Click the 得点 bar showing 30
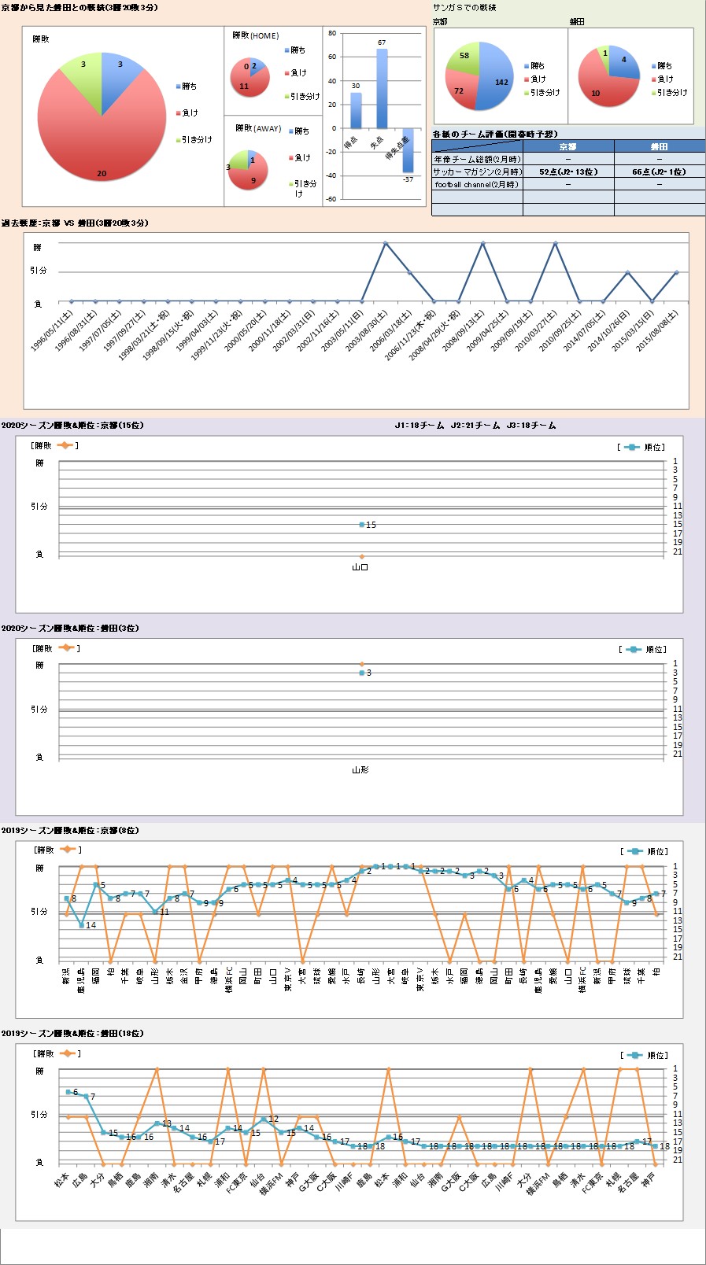The height and width of the screenshot is (1265, 706). coord(356,110)
